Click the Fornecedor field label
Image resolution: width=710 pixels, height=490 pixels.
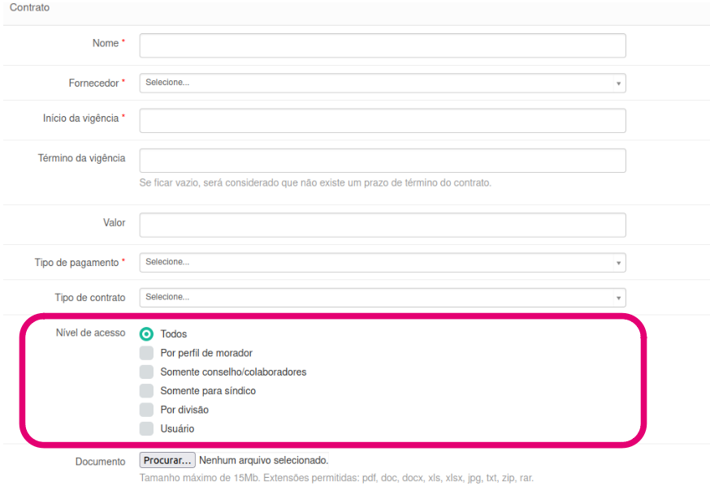tap(93, 84)
